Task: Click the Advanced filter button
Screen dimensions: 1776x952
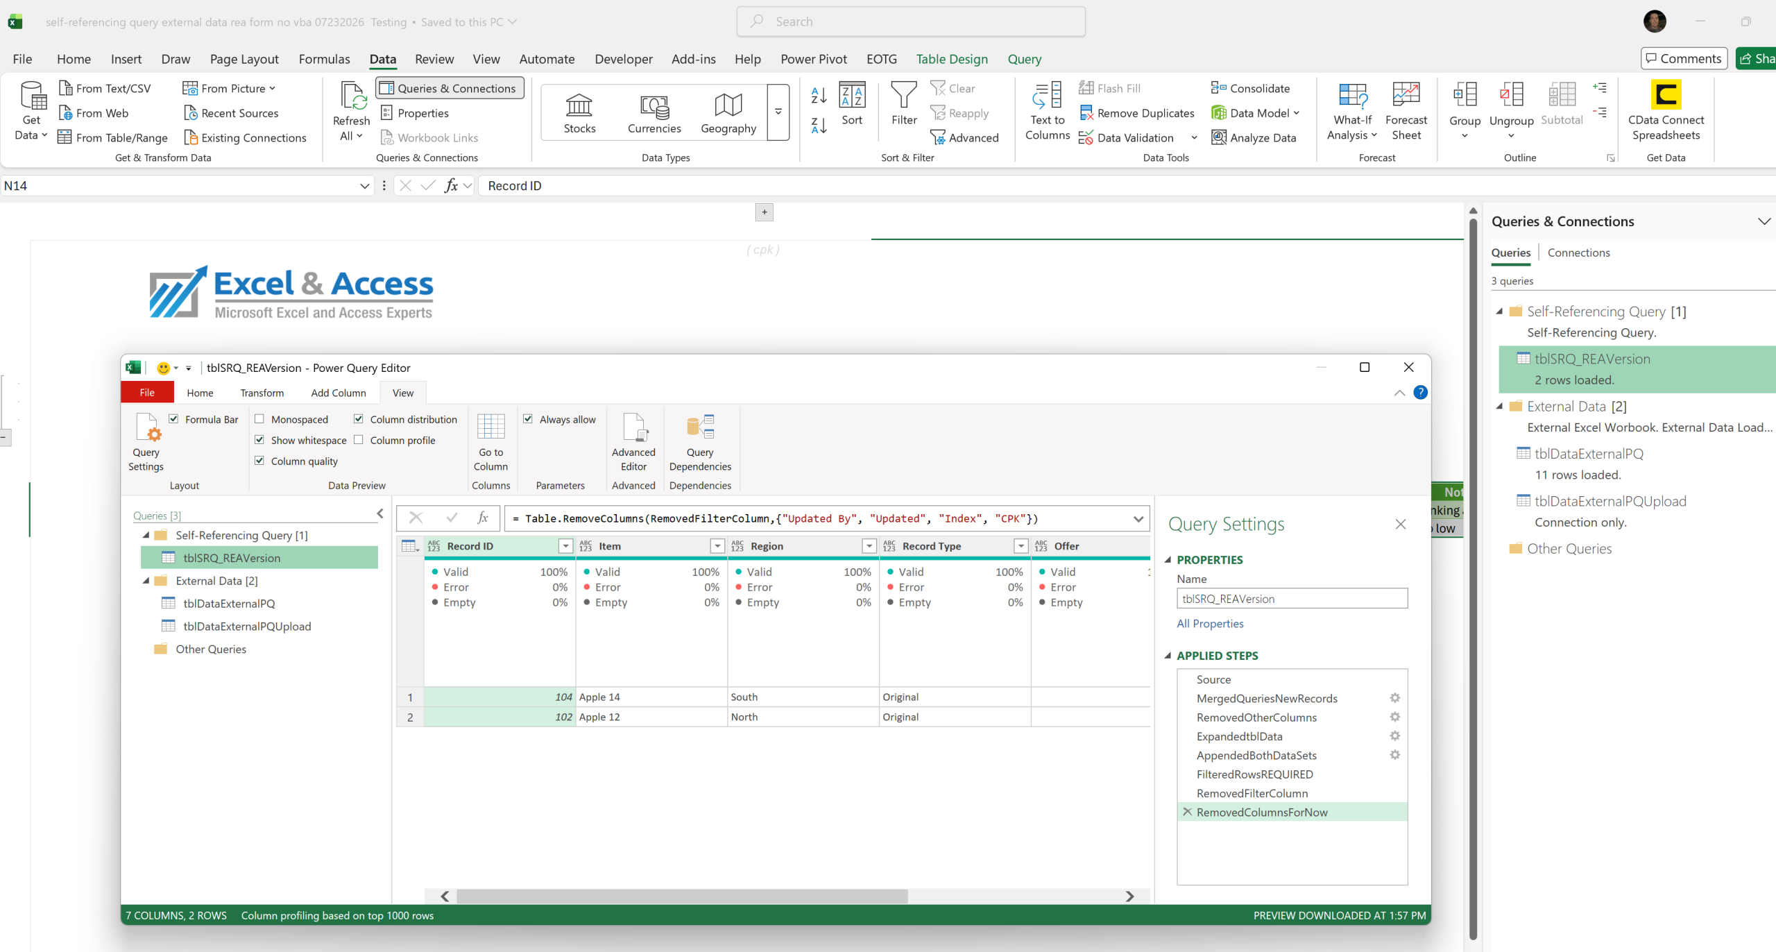Action: tap(965, 137)
